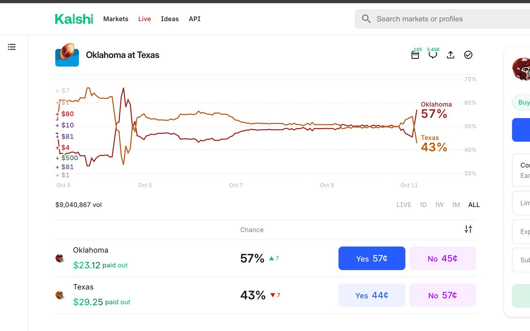This screenshot has height=331, width=530.
Task: Click the search markets input field
Action: [x=420, y=19]
